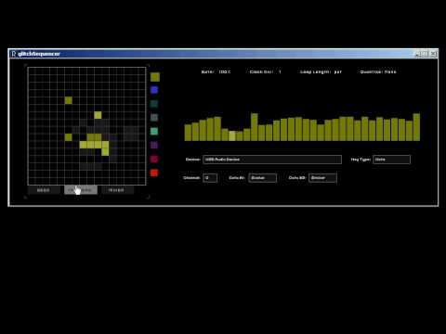Toggle the lone bright yellow cell below the top olive cell
Screen dimensions: 446x334
pos(98,115)
